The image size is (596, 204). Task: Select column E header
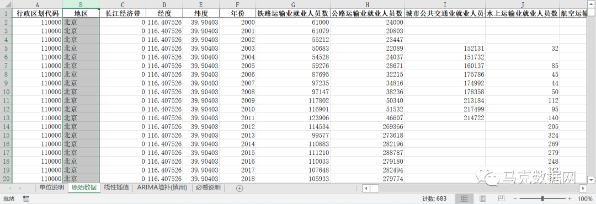click(201, 4)
